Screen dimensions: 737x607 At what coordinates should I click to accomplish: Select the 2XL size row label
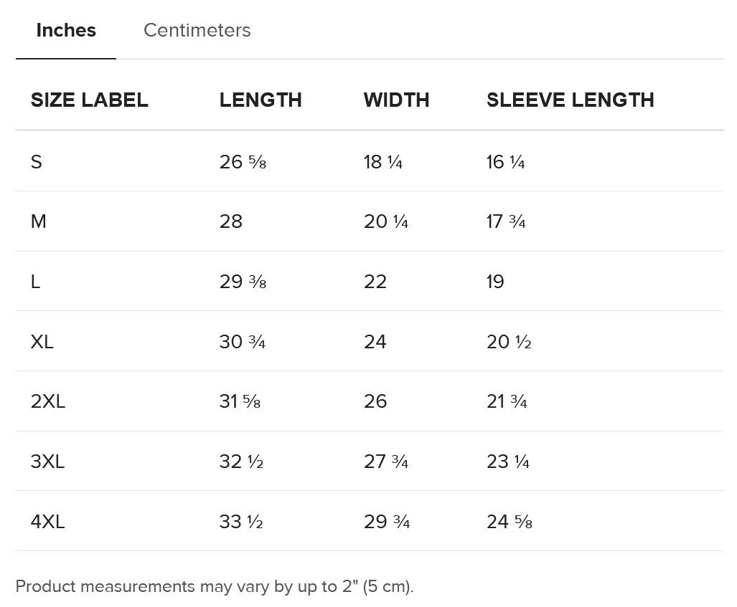(48, 401)
